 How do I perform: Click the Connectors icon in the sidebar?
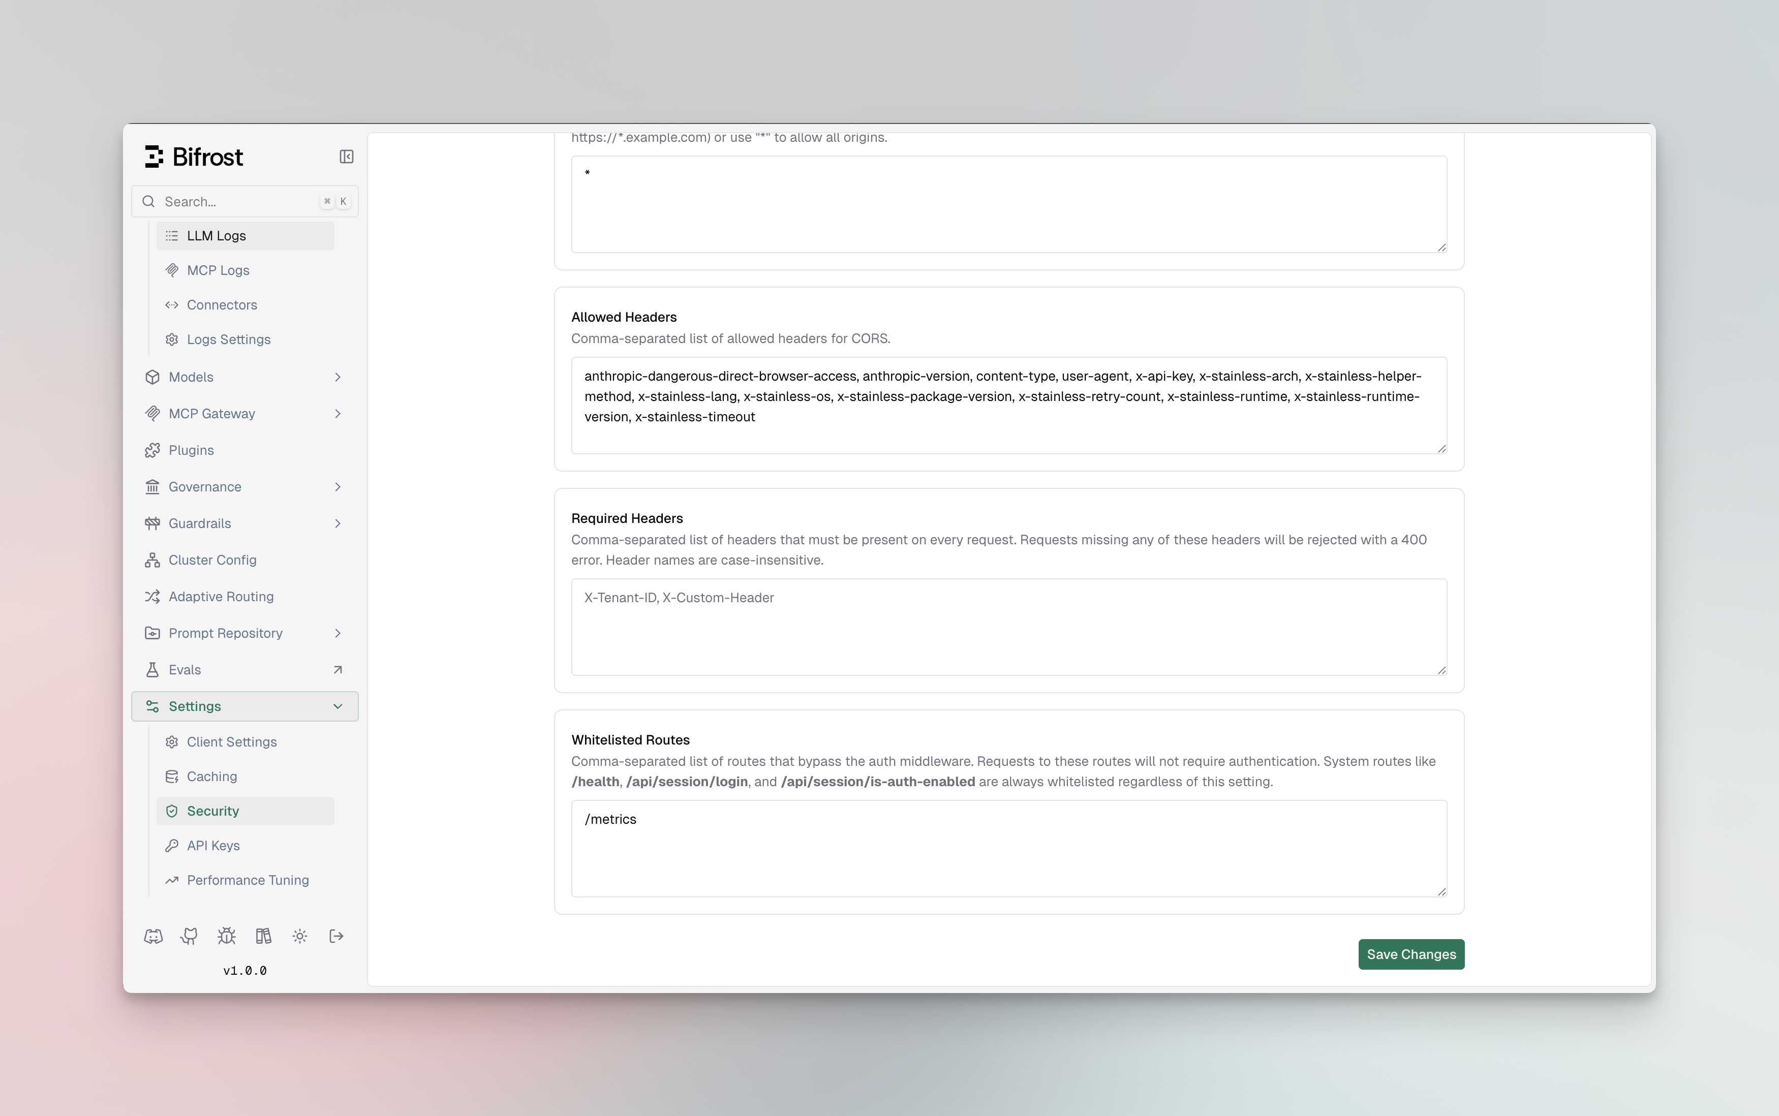pos(172,304)
